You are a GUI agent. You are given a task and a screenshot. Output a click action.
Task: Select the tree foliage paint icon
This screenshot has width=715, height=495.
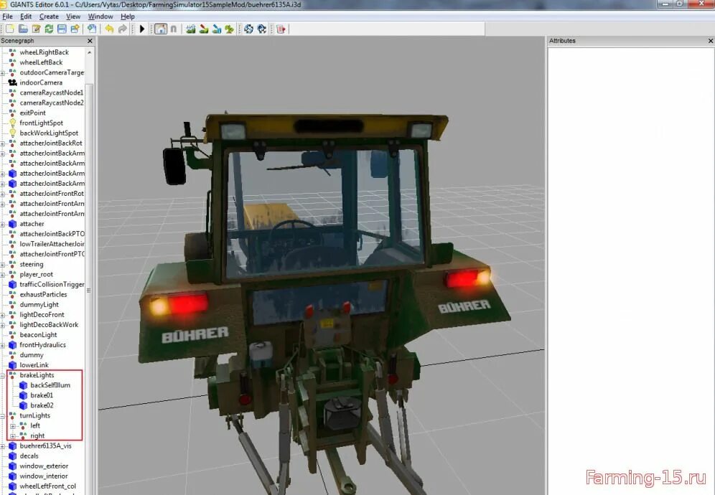tap(230, 29)
